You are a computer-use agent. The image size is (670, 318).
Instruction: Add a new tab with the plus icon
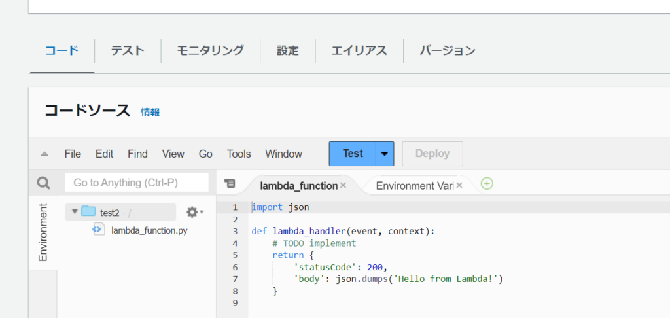[487, 184]
